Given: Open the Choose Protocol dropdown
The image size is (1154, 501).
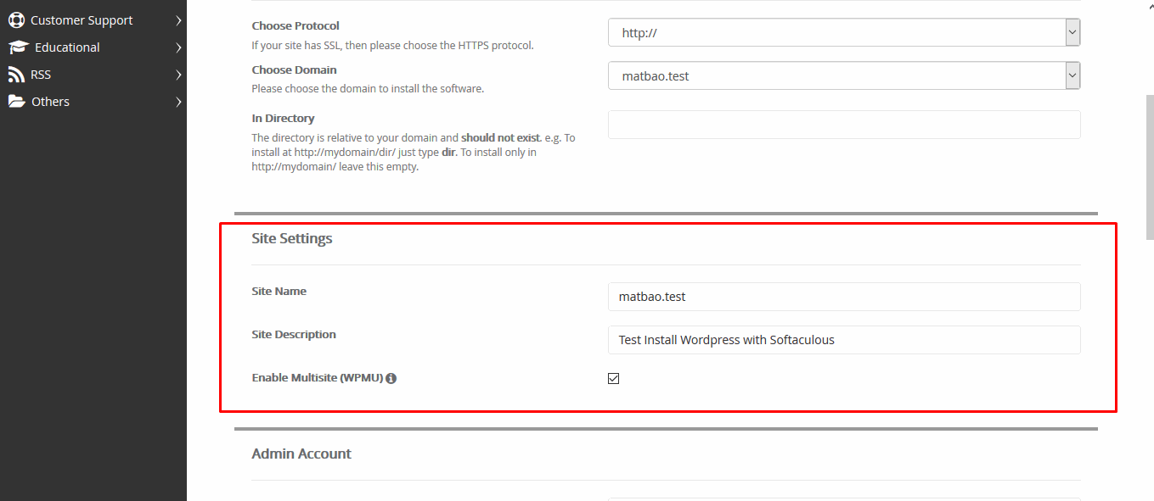Looking at the screenshot, I should coord(843,32).
